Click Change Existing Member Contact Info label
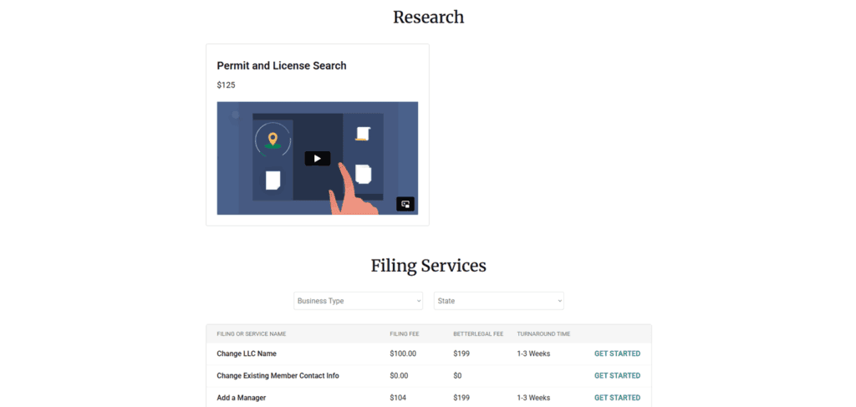856x407 pixels. click(x=278, y=375)
